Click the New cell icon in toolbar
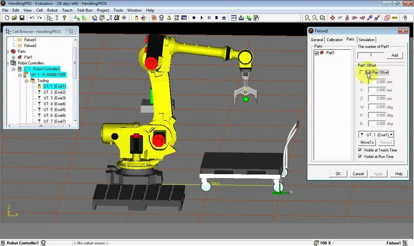The width and height of the screenshot is (414, 246). click(x=7, y=18)
